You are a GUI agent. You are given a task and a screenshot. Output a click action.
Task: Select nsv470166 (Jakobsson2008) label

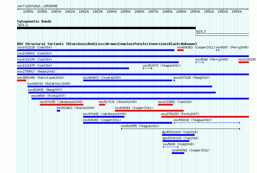click(105, 114)
